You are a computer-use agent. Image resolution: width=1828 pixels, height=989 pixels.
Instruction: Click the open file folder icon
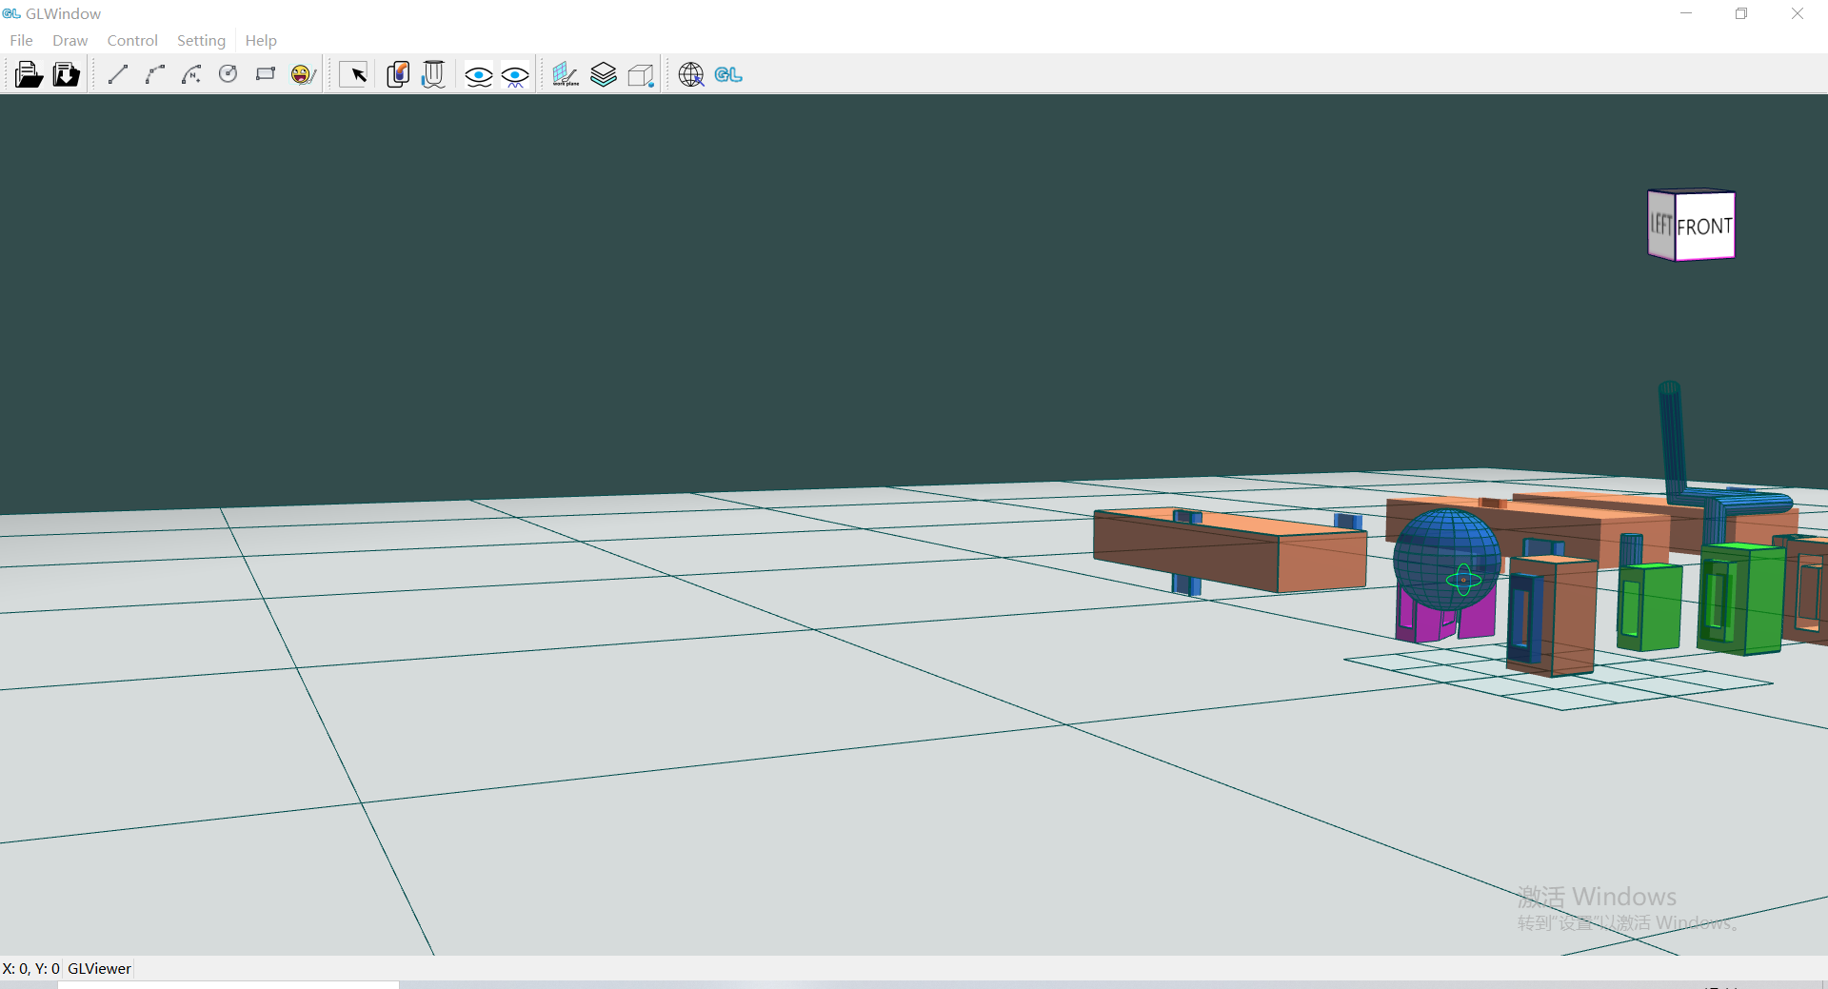(x=29, y=74)
